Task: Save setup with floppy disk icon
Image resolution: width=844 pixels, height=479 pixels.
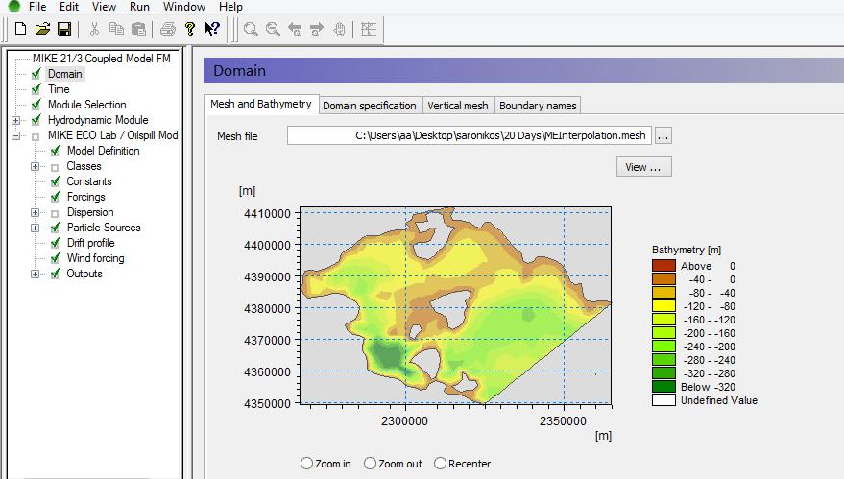Action: [64, 29]
